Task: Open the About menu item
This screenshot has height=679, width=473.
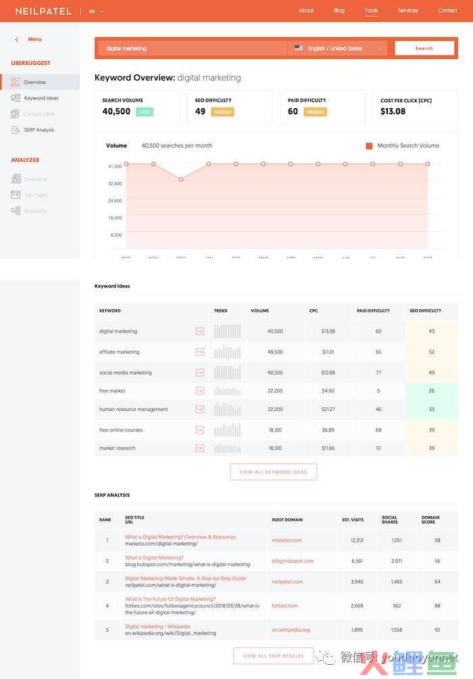Action: coord(306,10)
